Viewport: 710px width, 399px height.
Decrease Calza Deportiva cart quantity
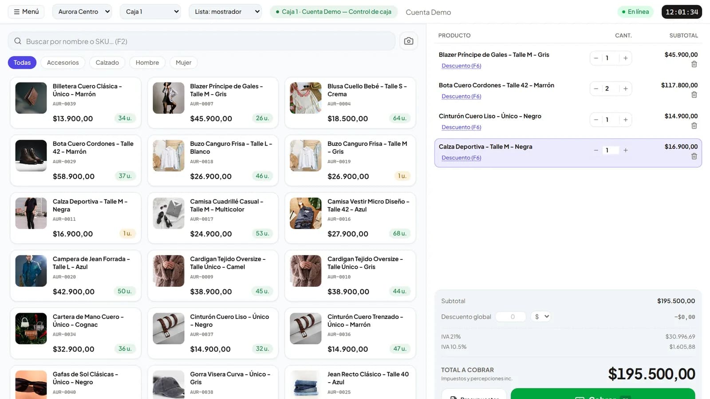(596, 150)
